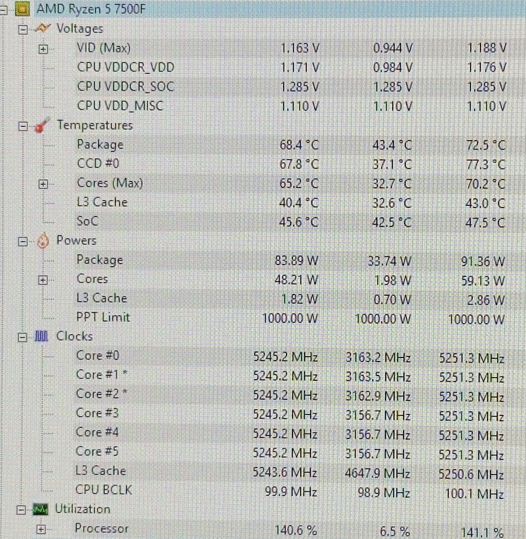
Task: Collapse the Voltages section
Action: (x=23, y=29)
